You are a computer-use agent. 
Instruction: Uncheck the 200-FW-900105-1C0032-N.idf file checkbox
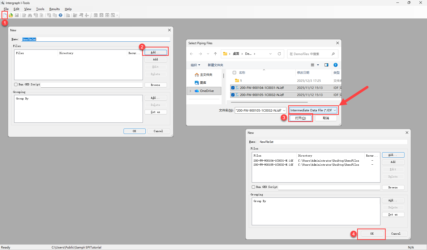[x=233, y=95]
